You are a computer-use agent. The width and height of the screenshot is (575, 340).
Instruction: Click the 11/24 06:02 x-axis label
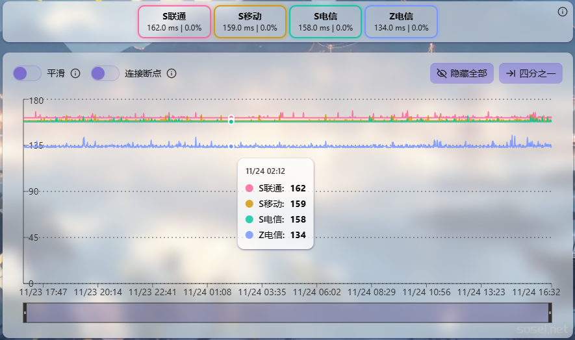[x=316, y=292]
